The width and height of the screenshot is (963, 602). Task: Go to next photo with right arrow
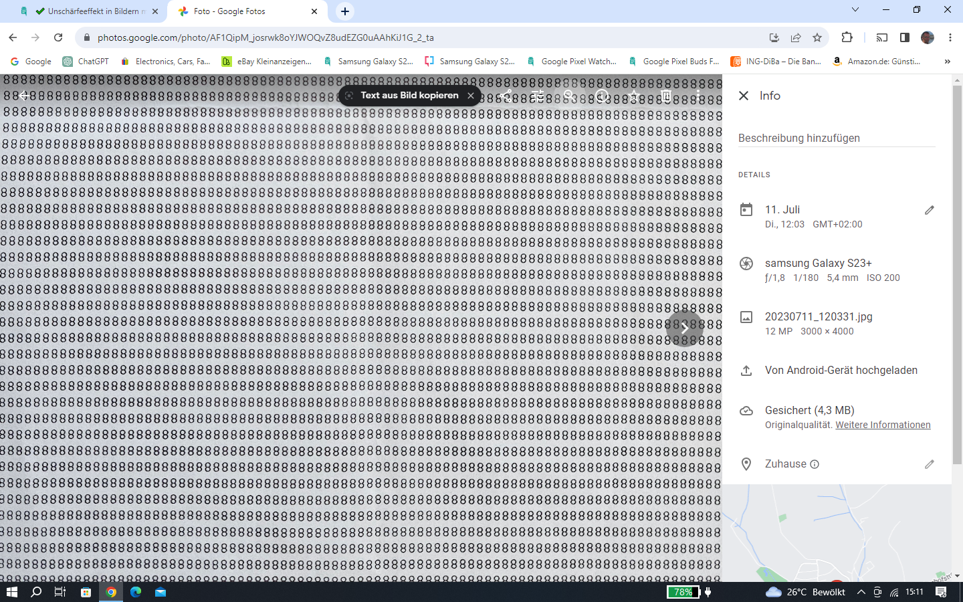click(684, 328)
